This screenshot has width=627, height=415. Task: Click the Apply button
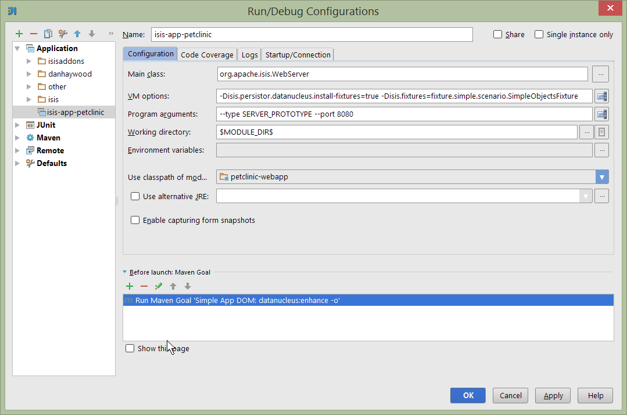[553, 395]
